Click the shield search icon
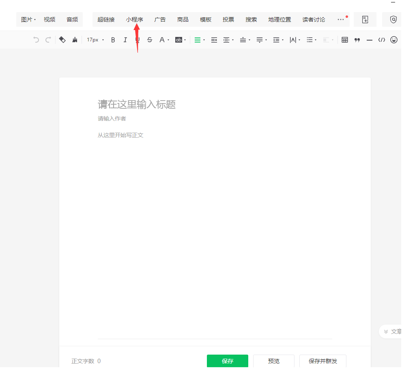Screen dimensions: 402x368 pos(393,19)
